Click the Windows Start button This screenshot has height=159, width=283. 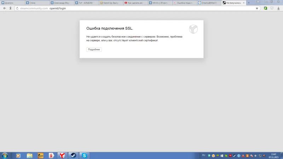tap(5, 155)
